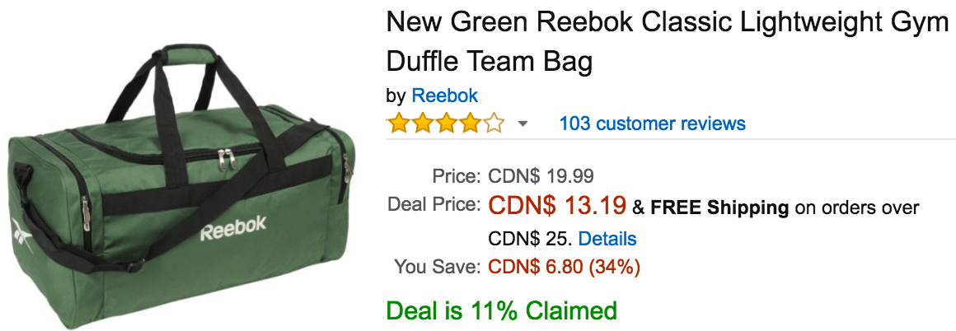Screen dimensions: 956x331
Task: Click the fourth gold rating star
Action: click(x=469, y=124)
